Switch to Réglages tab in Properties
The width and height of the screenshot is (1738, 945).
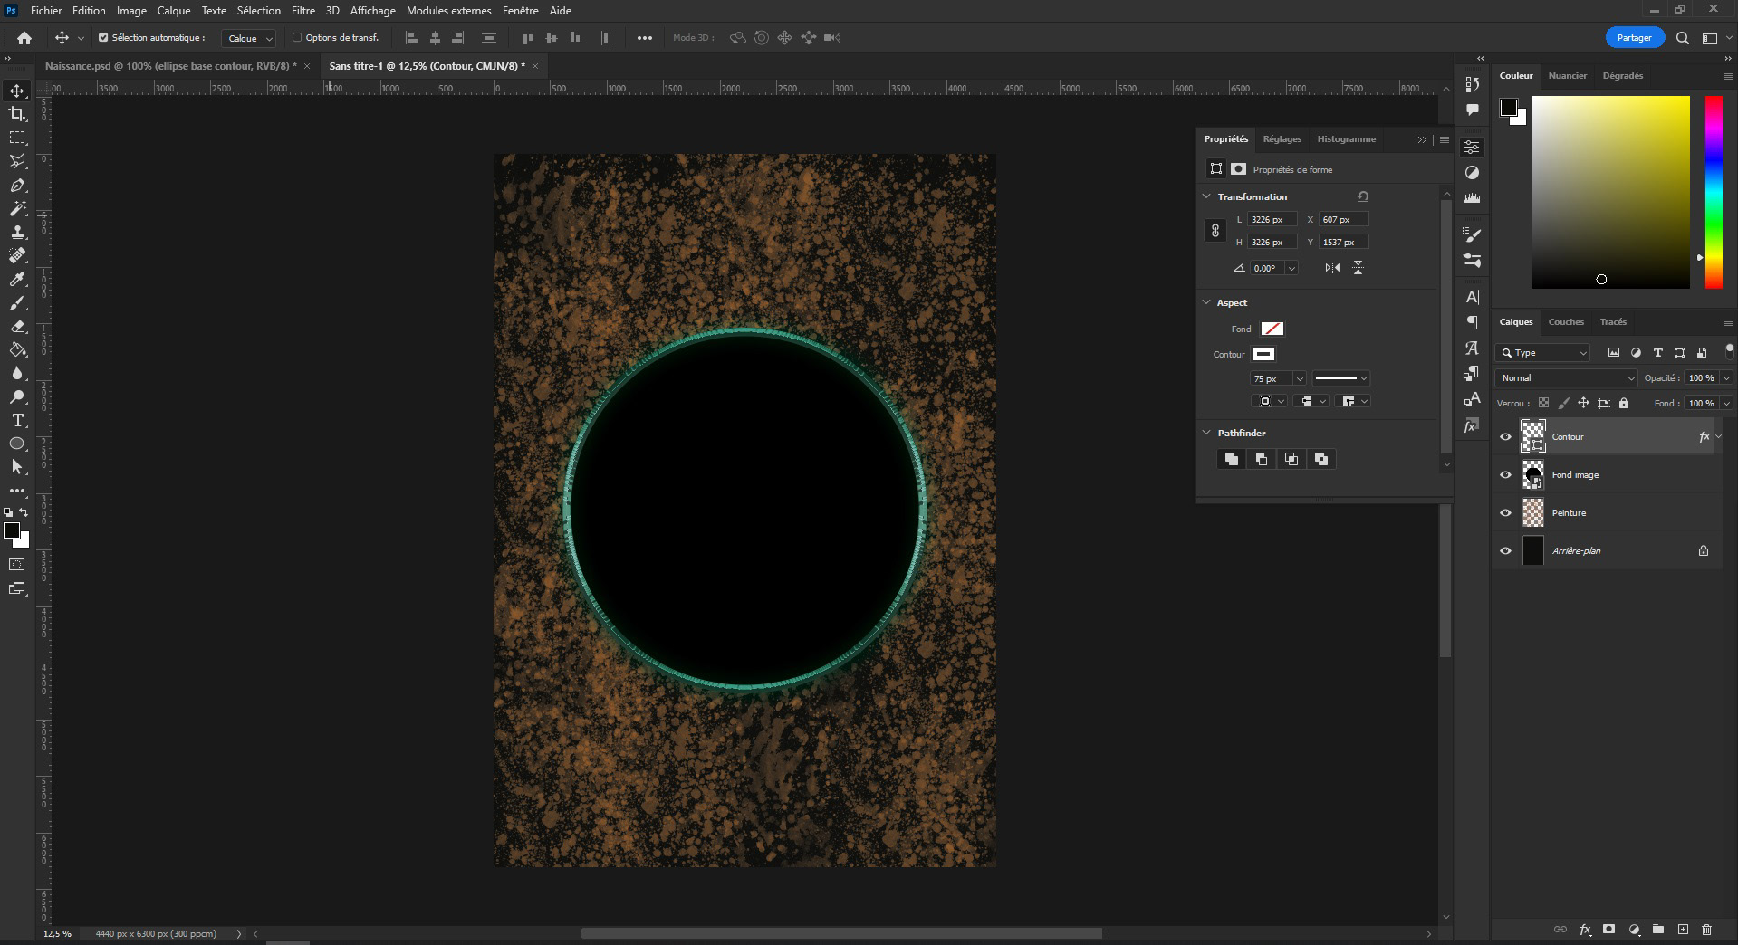coord(1282,139)
